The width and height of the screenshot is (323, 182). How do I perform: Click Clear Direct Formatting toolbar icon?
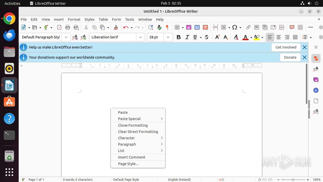click(x=236, y=37)
